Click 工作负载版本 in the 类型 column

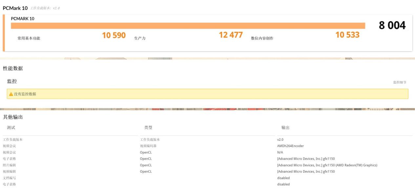pos(150,140)
